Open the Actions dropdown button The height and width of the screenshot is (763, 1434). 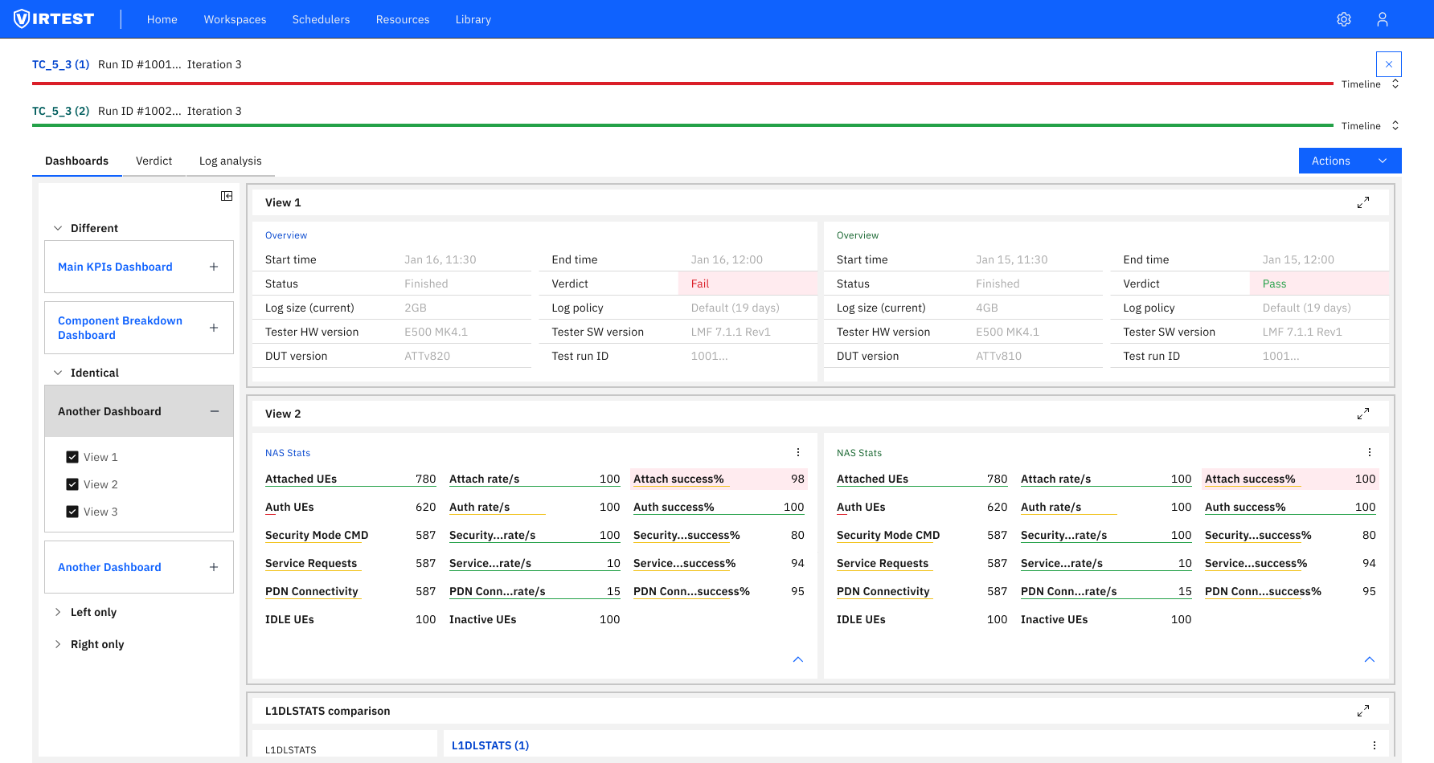click(x=1350, y=161)
